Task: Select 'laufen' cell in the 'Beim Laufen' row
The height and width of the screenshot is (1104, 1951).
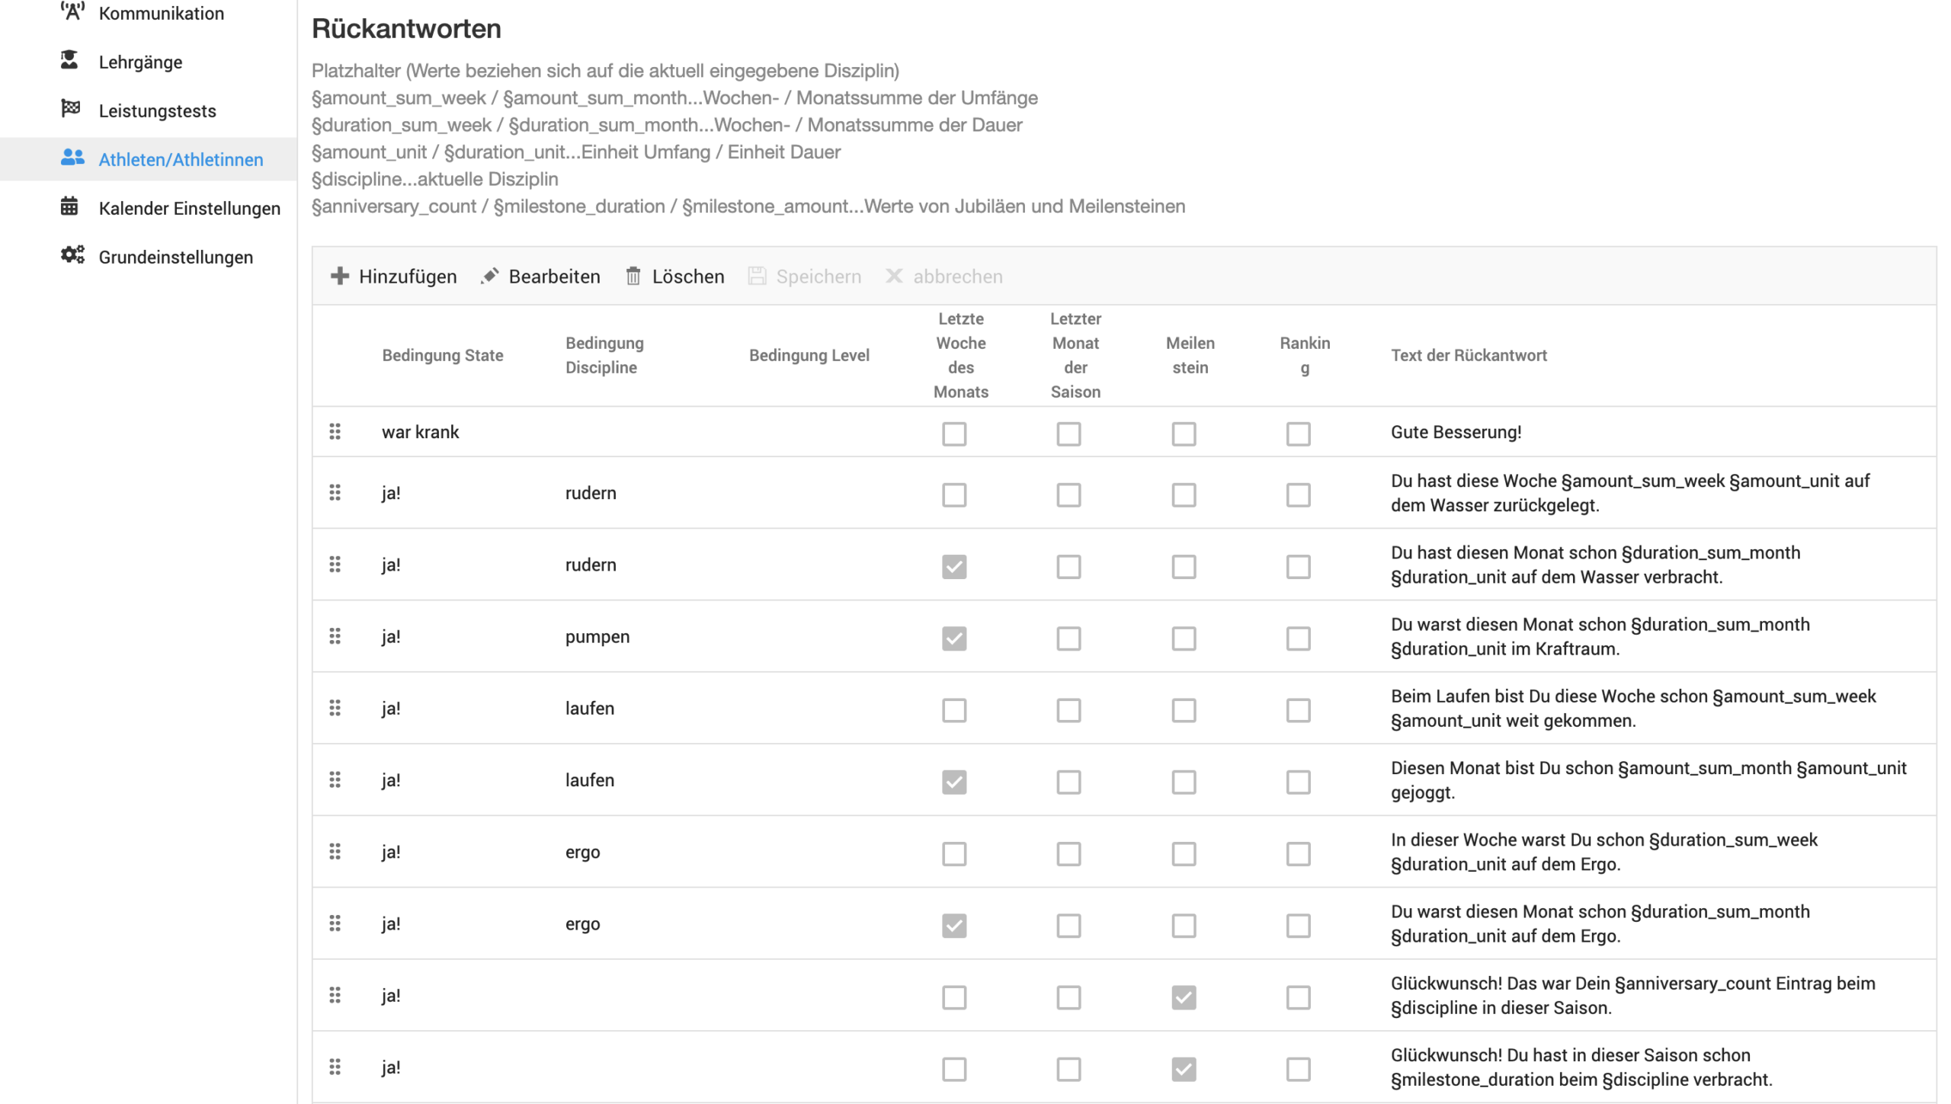Action: pos(589,708)
